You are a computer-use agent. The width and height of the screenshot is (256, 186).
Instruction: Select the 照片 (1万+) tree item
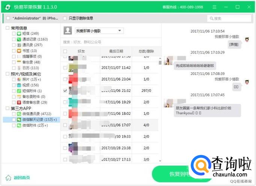pos(32,79)
